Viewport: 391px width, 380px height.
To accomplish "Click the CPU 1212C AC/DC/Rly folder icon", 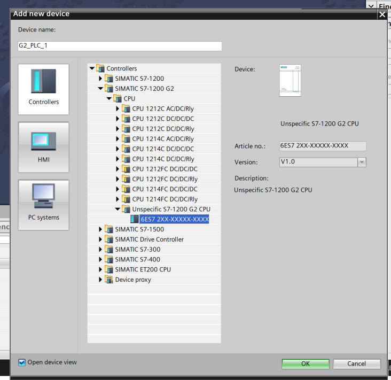I will click(126, 108).
